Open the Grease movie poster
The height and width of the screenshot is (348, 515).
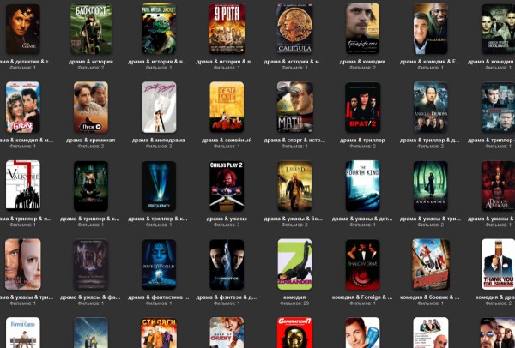[x=23, y=107]
